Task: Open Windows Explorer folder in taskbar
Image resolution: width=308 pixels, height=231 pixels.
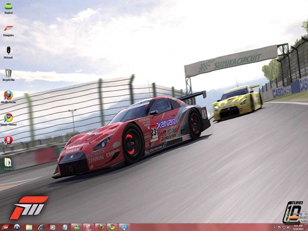Action: click(x=29, y=227)
